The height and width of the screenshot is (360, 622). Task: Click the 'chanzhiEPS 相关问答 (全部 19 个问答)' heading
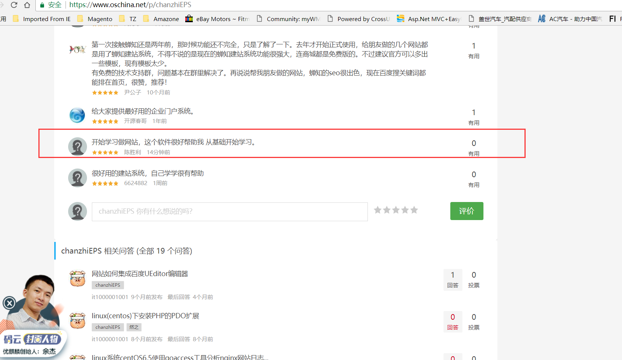(x=127, y=251)
